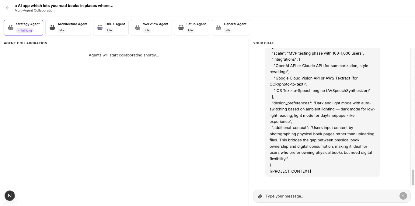Select the Strategy Agent robot icon

10,27
